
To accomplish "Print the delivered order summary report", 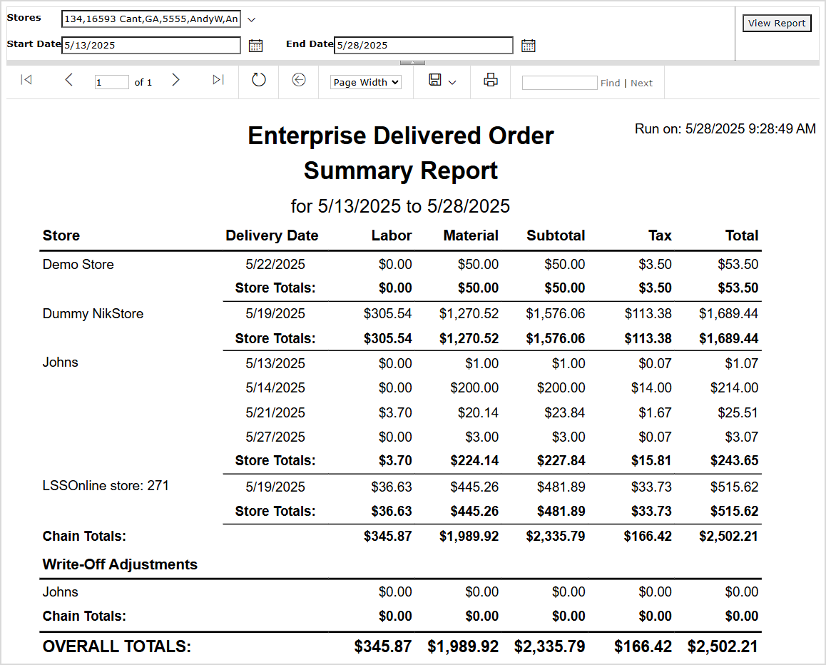I will 490,81.
